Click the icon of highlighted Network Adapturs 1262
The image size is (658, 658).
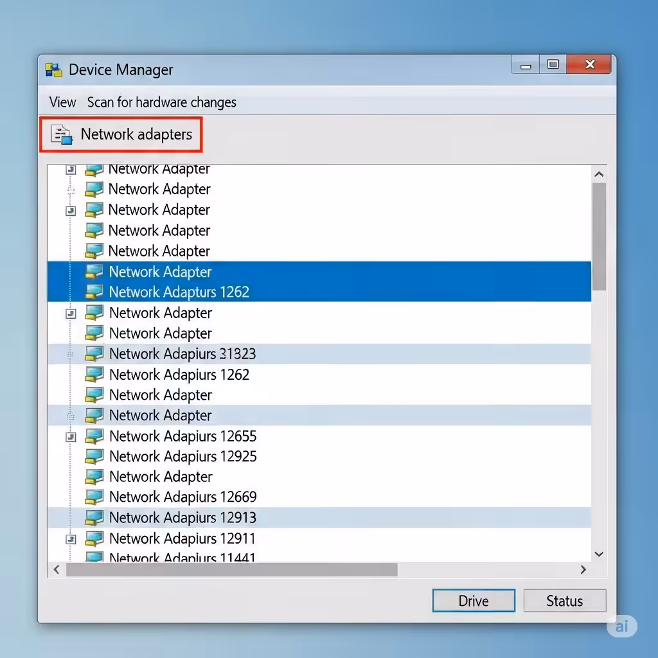tap(94, 292)
